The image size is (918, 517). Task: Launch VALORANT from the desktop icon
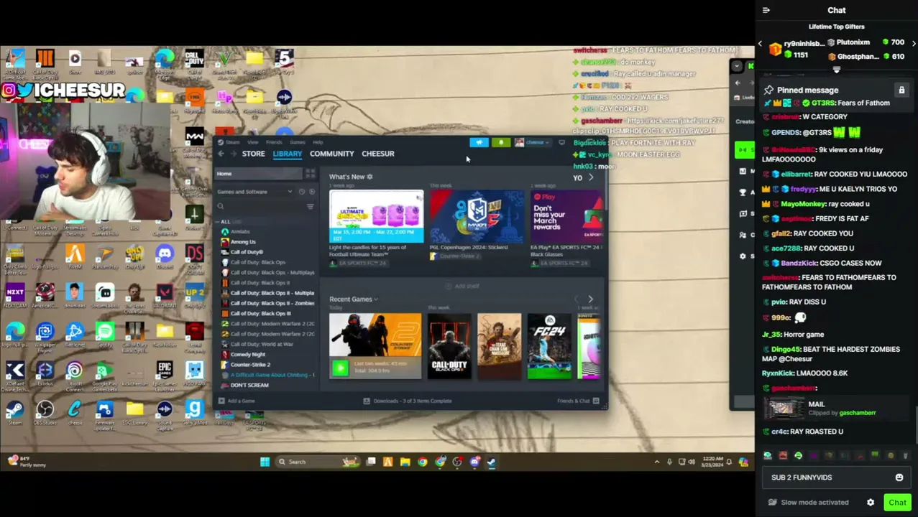(165, 294)
